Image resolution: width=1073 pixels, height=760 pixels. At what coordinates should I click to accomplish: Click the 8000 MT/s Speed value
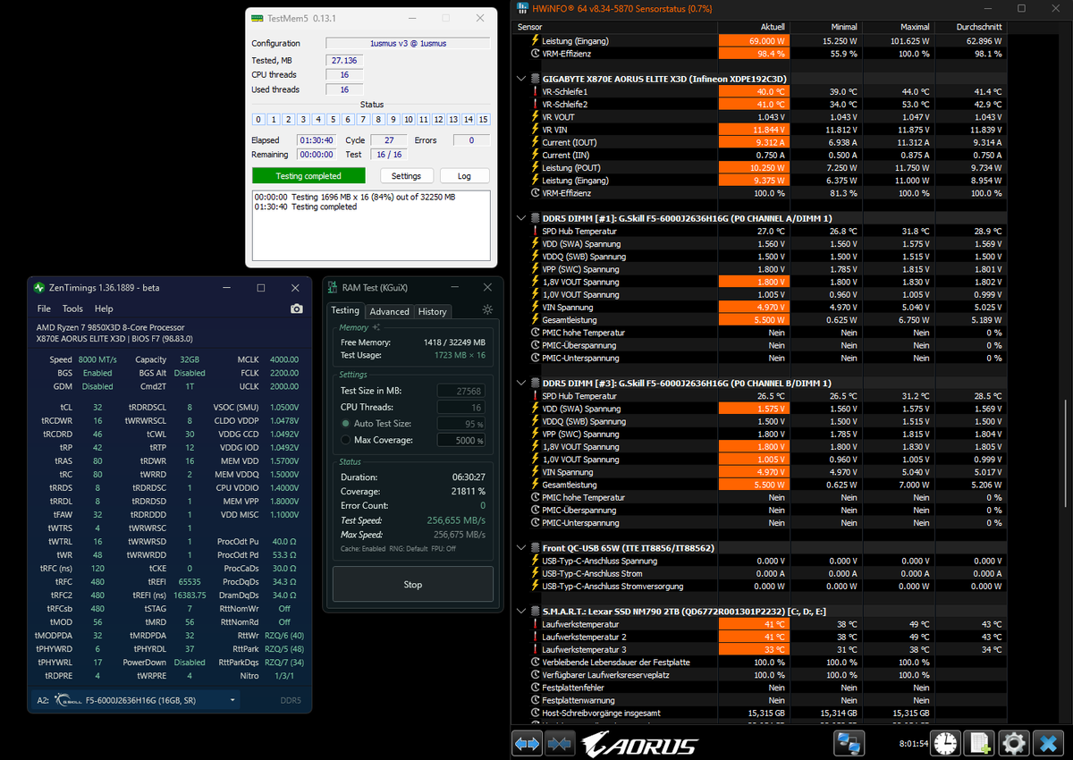[97, 359]
